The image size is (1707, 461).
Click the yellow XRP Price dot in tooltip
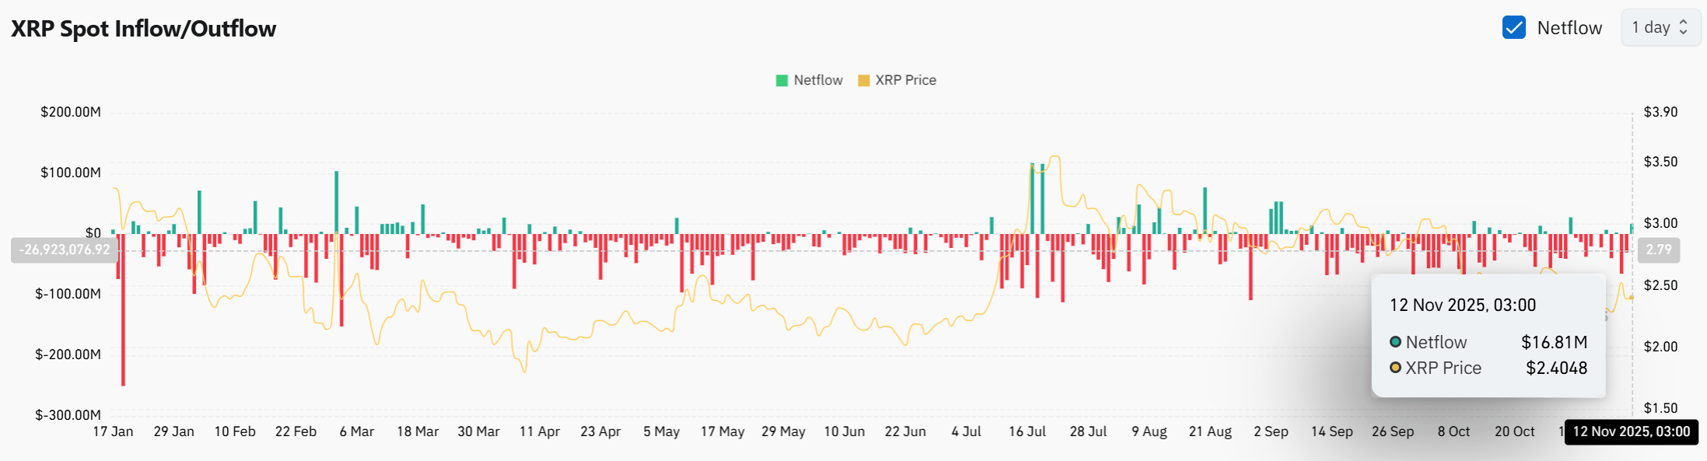(x=1395, y=368)
